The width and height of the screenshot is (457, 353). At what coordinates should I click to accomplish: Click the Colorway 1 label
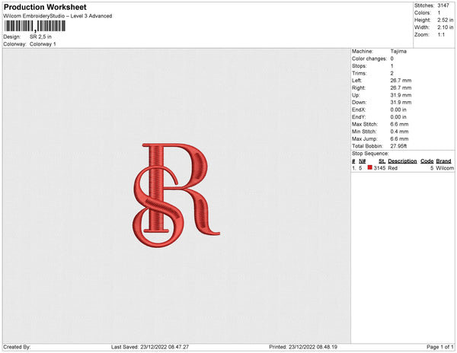(43, 44)
